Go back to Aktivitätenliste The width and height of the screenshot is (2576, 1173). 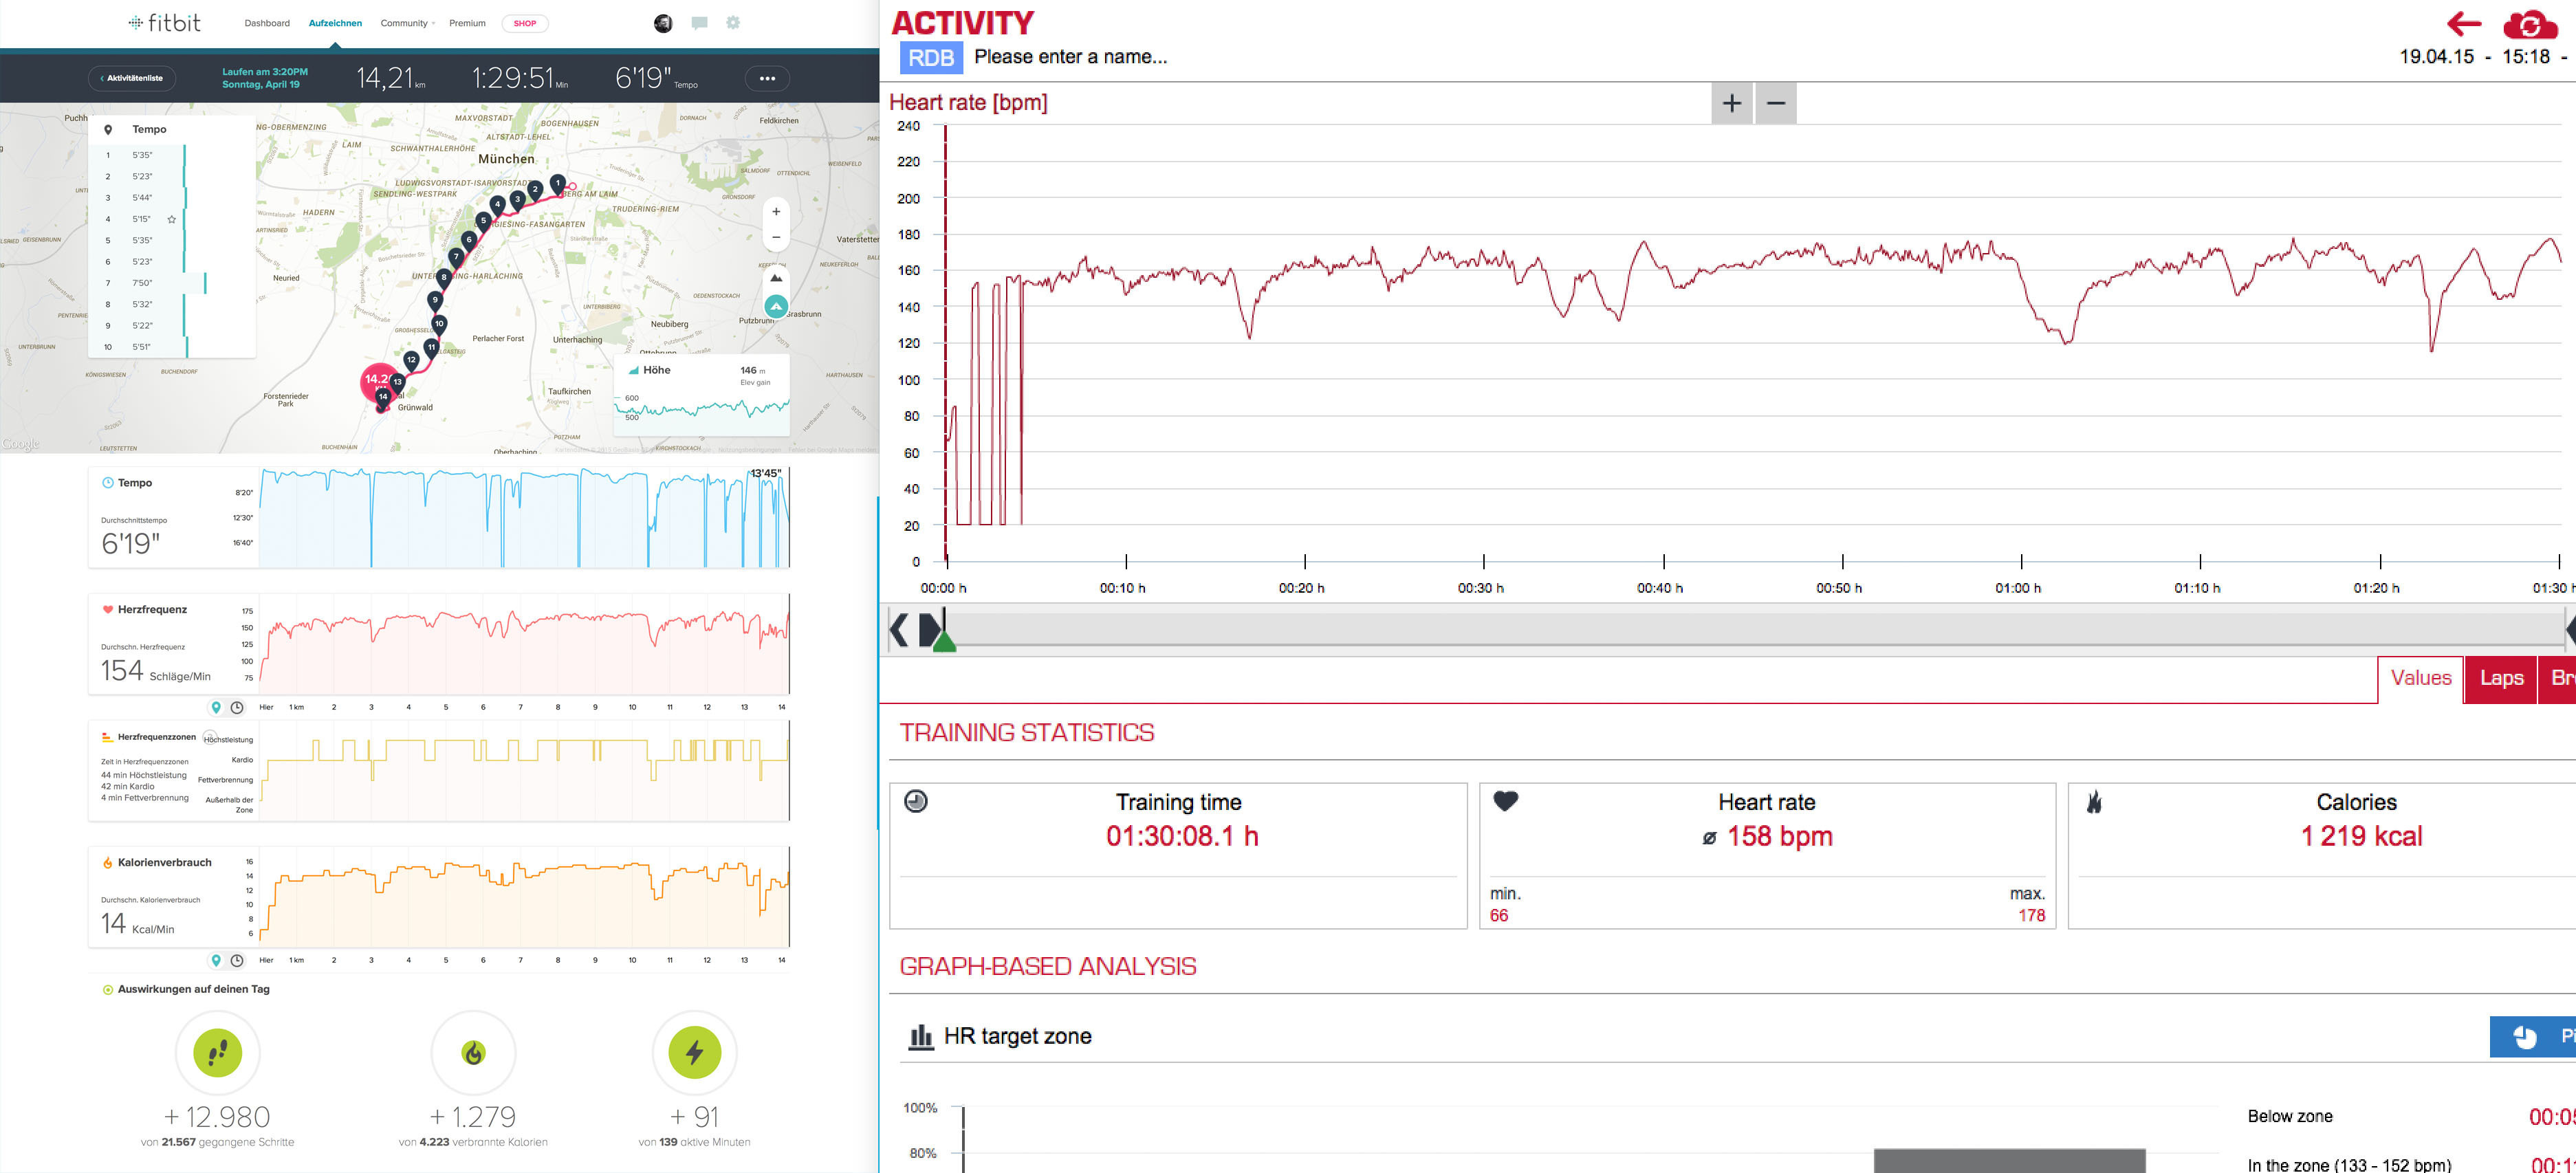click(132, 78)
